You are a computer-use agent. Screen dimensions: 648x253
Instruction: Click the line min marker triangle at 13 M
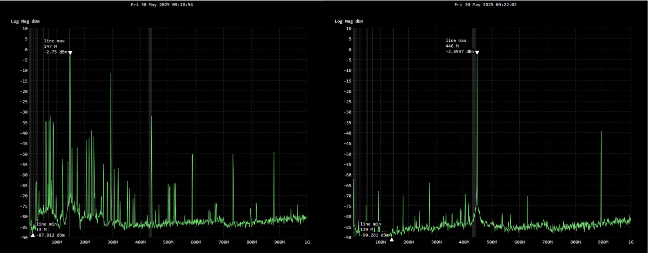click(x=33, y=235)
